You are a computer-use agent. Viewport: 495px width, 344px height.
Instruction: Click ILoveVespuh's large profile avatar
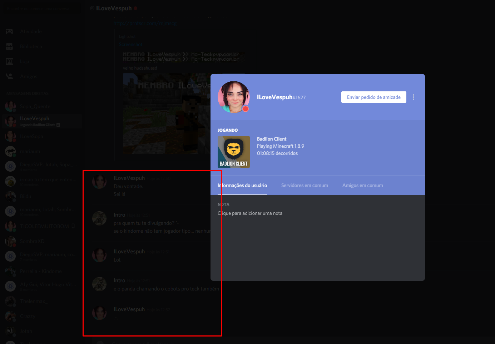[234, 97]
